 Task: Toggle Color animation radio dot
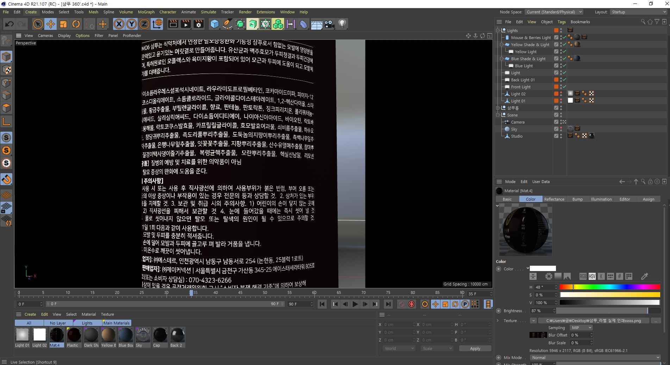[499, 269]
